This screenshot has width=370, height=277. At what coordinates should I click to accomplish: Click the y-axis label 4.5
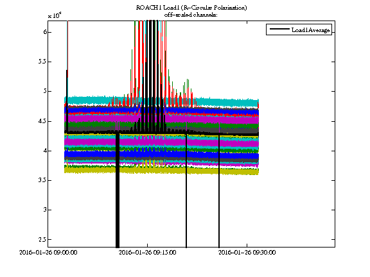point(42,121)
